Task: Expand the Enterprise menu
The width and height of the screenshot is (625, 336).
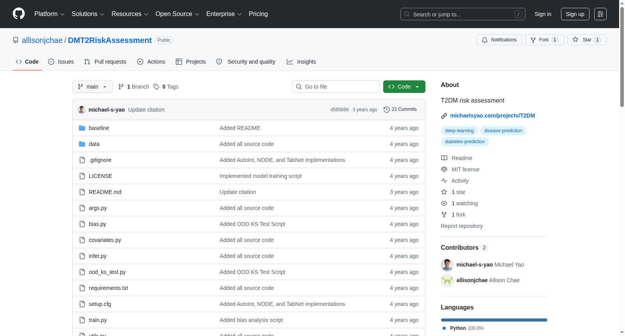Action: [224, 14]
